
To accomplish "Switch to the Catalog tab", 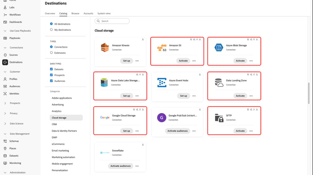I will click(x=63, y=13).
